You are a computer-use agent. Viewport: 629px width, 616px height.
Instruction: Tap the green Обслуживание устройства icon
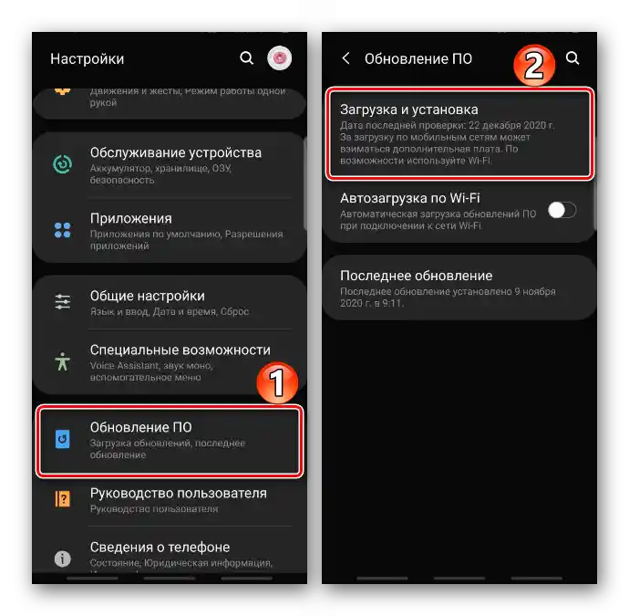tap(63, 164)
